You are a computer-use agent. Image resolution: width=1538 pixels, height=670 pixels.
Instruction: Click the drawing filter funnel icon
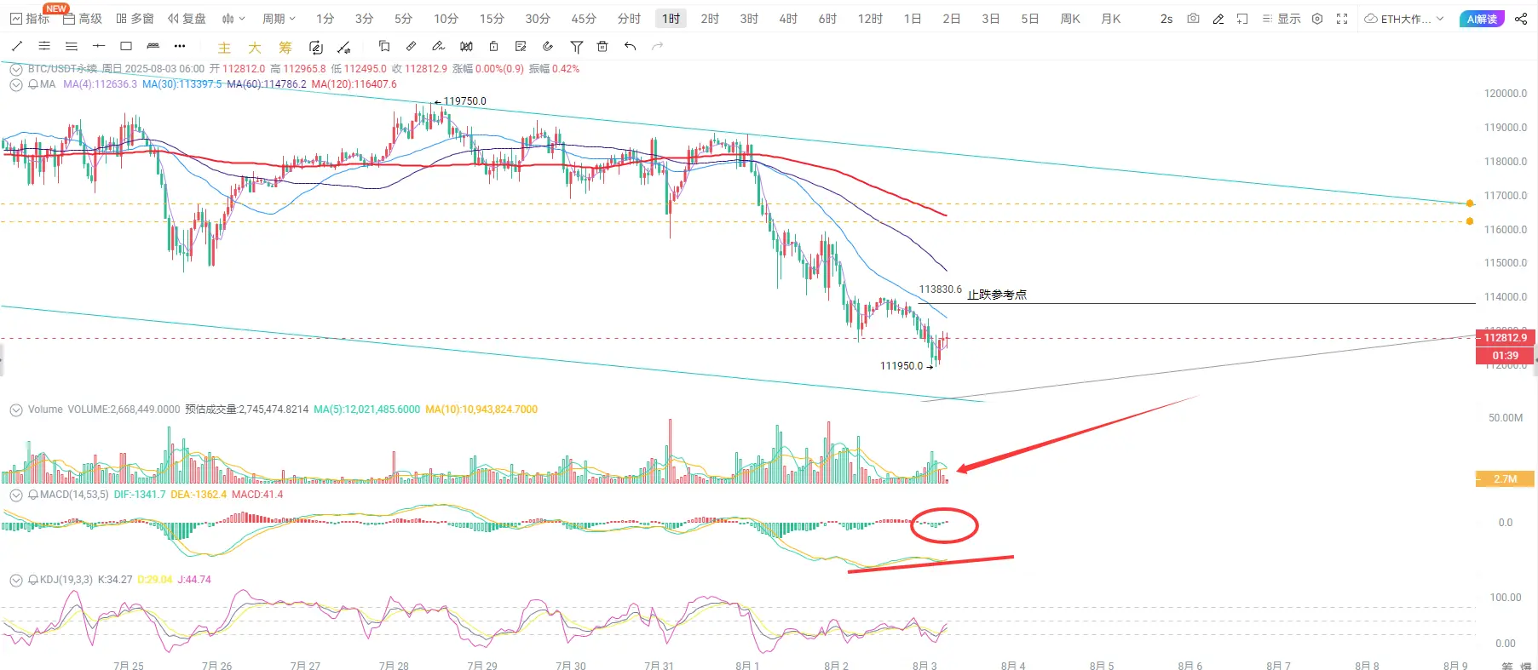tap(577, 47)
